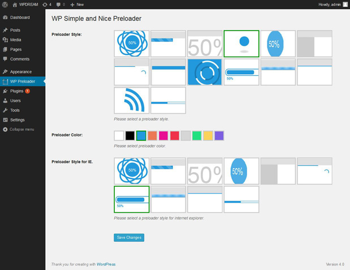The width and height of the screenshot is (350, 270).
Task: Select the blue oval 50% preloader style
Action: coord(278,44)
